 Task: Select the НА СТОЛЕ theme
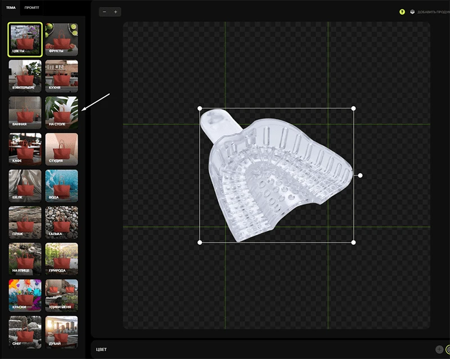[61, 113]
